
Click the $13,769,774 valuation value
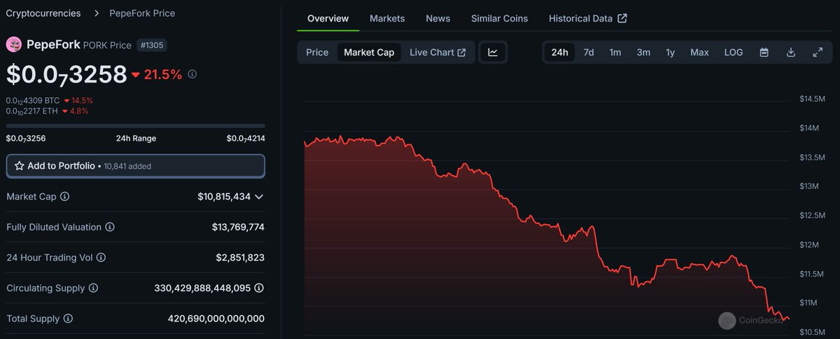tap(238, 227)
